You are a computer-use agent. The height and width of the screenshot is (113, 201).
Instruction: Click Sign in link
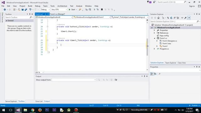coord(192,6)
